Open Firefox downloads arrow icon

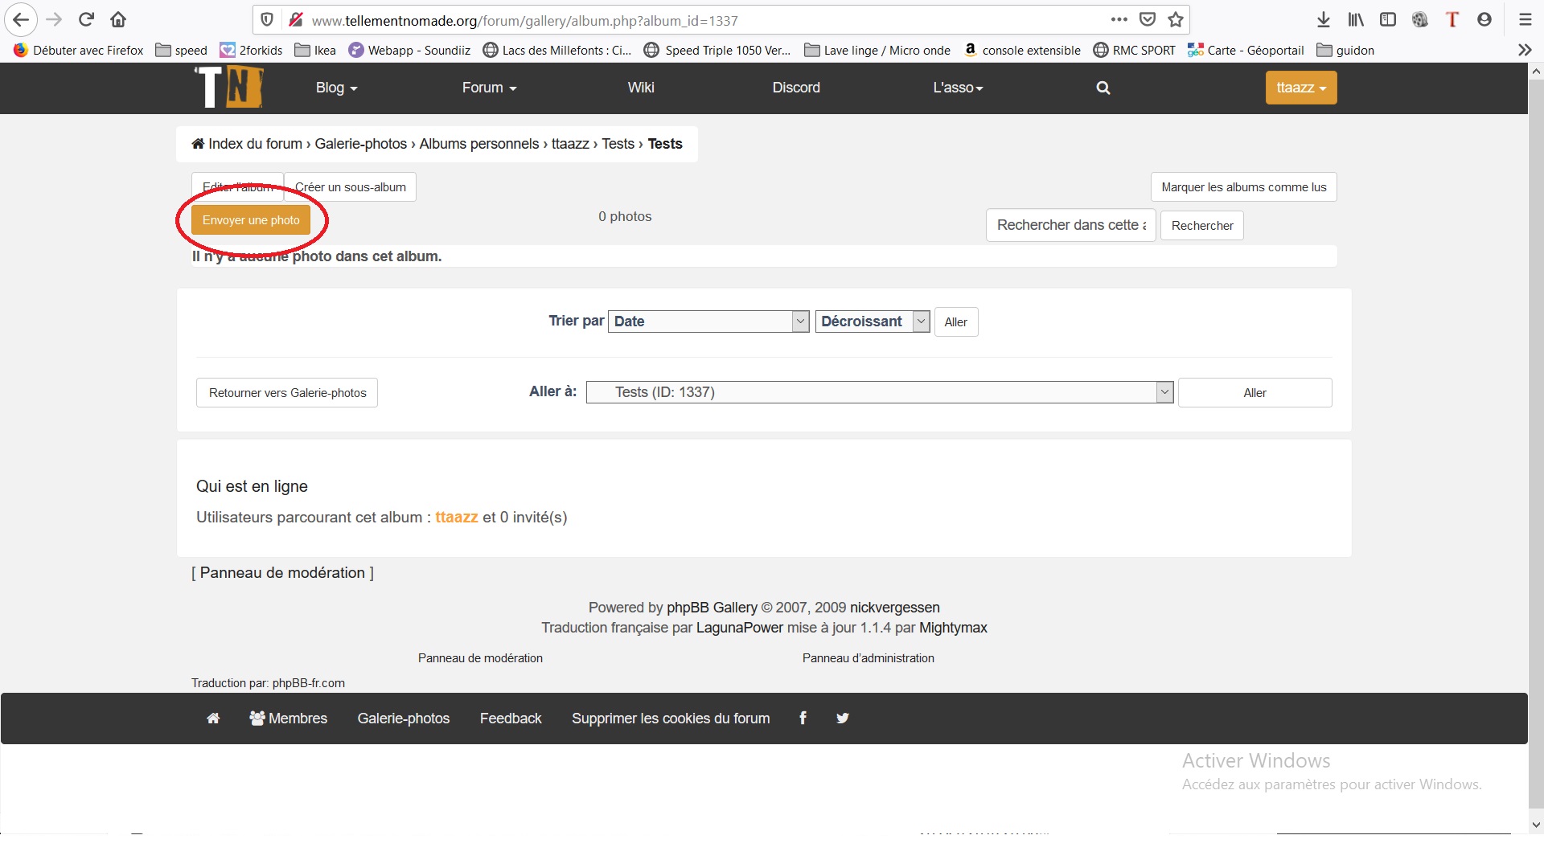click(1324, 20)
